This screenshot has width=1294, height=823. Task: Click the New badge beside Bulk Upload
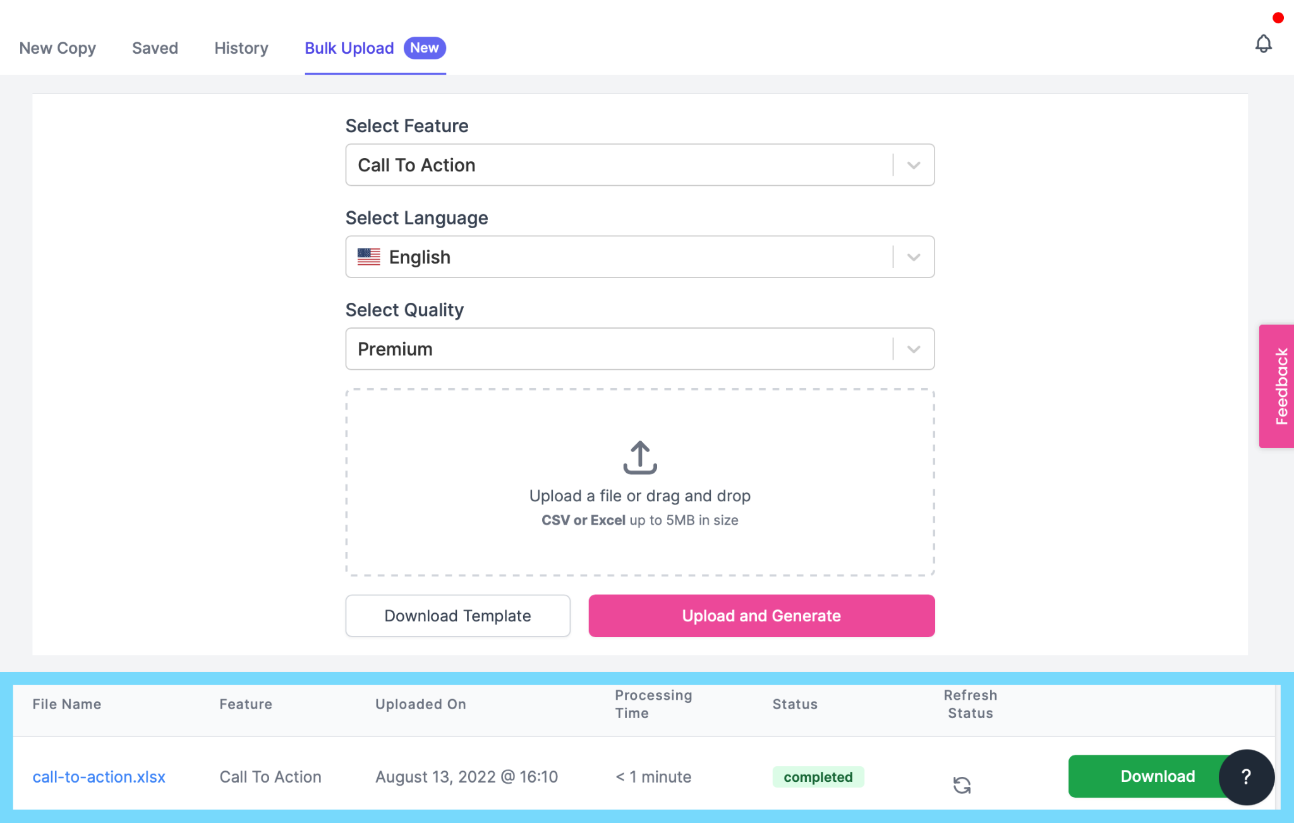coord(425,48)
